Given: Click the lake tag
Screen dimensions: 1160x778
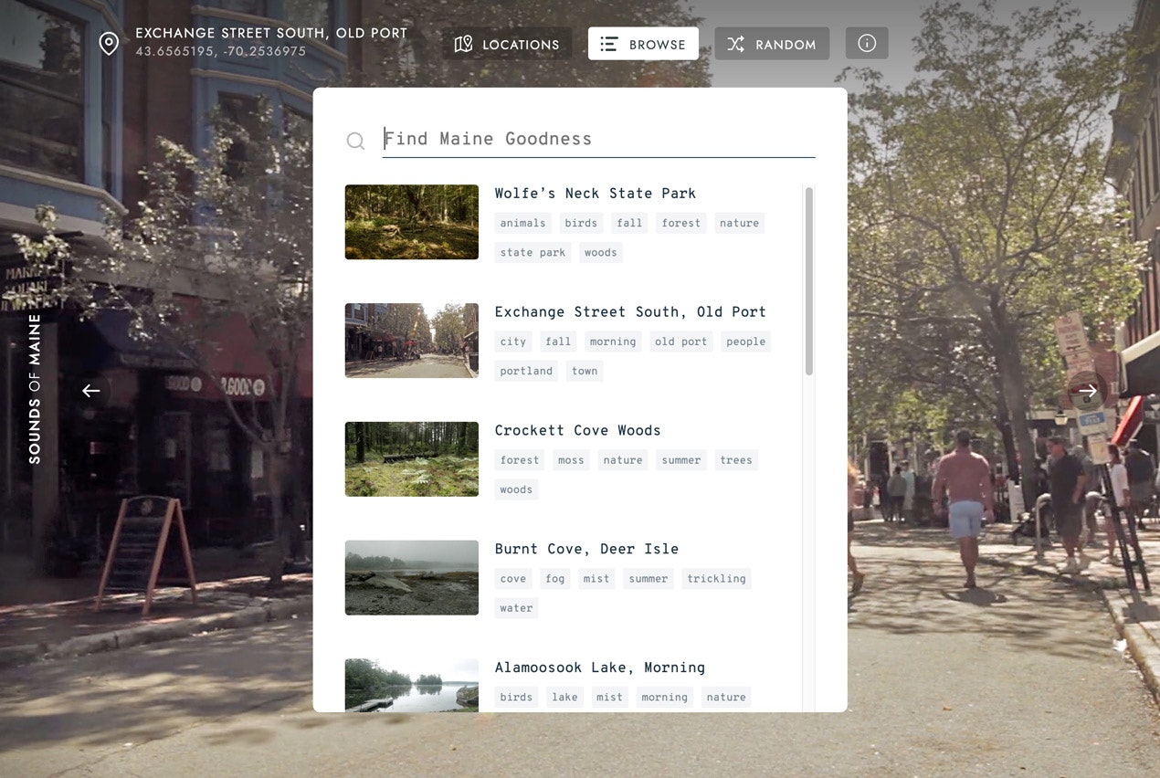Looking at the screenshot, I should click(564, 698).
